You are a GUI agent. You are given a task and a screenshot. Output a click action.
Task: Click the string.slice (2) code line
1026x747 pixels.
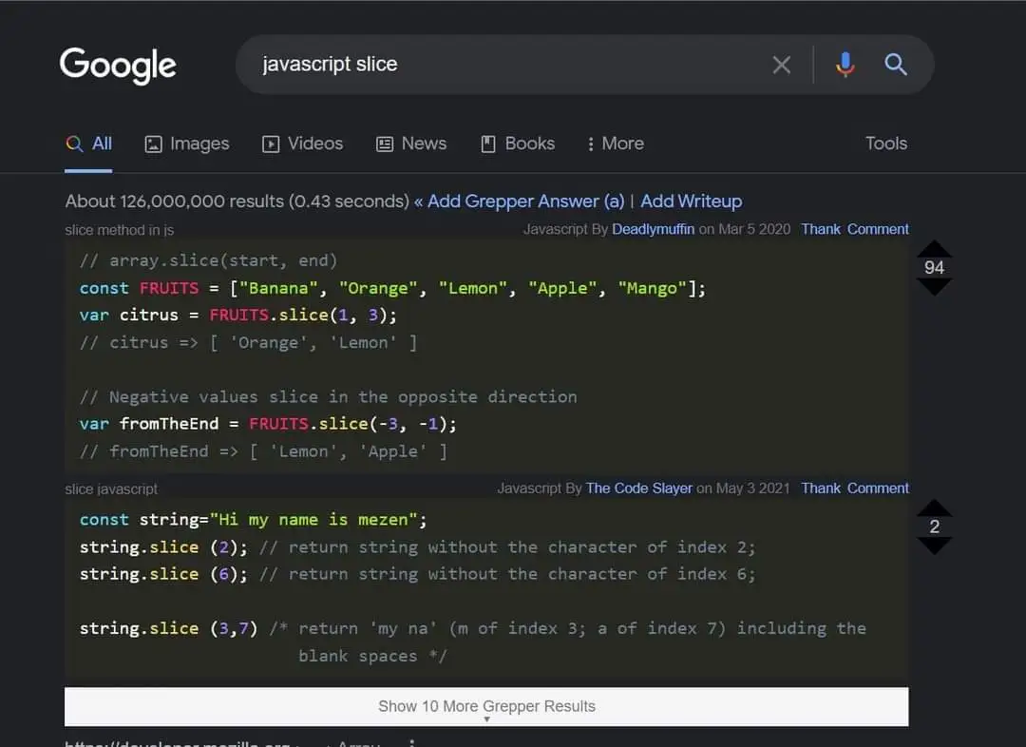coord(417,547)
